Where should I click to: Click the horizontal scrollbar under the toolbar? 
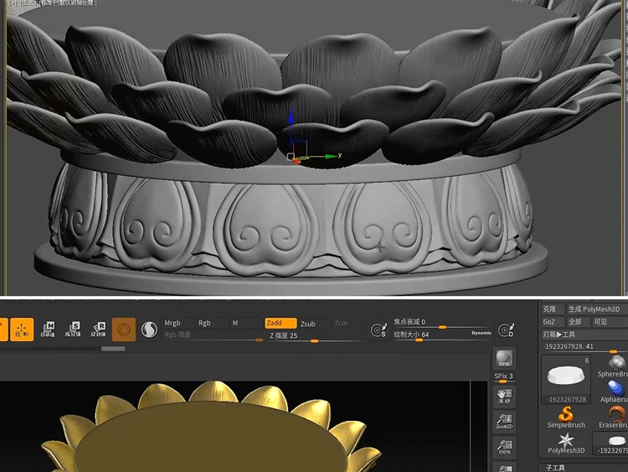tap(113, 349)
